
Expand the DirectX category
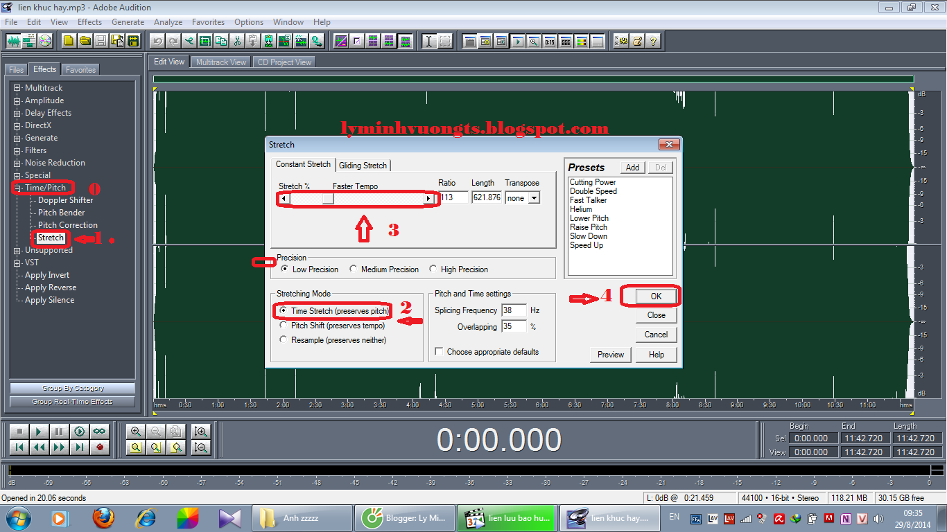tap(17, 125)
